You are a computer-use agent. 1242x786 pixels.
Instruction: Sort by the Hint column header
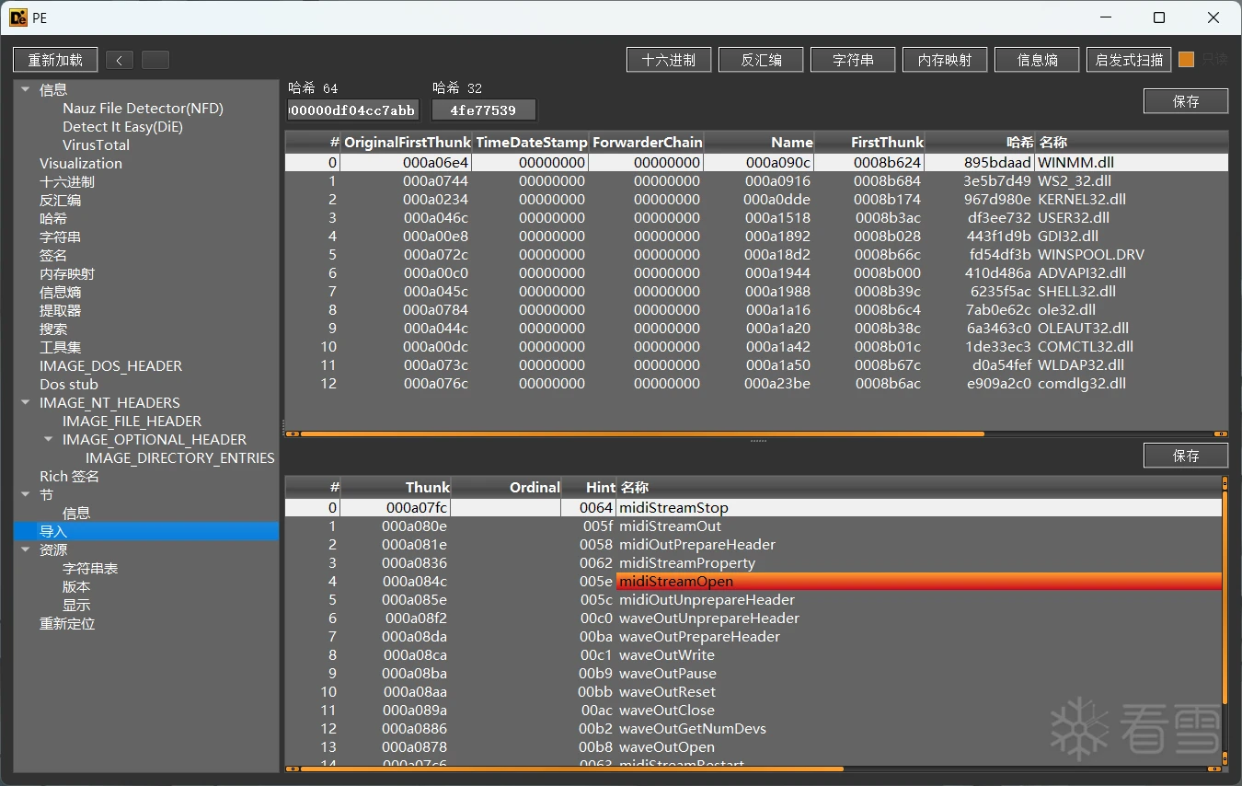[x=589, y=487]
